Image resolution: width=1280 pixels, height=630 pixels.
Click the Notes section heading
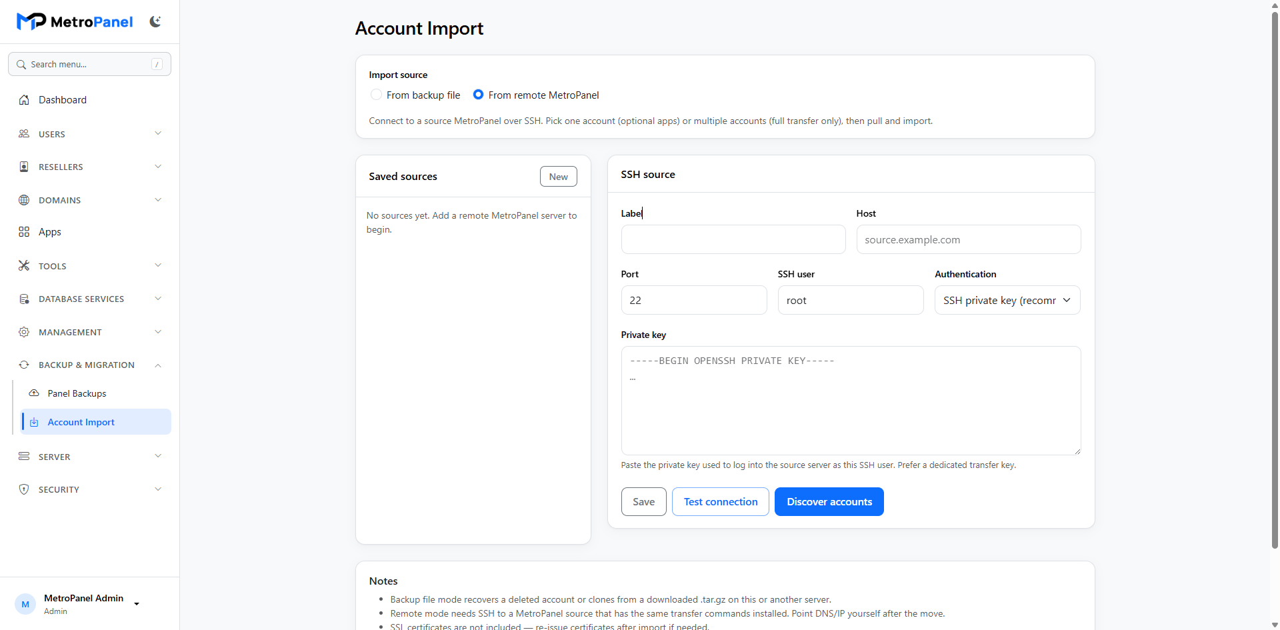383,581
